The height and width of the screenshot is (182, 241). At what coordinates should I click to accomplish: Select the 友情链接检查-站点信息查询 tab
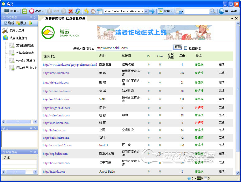[65, 19]
